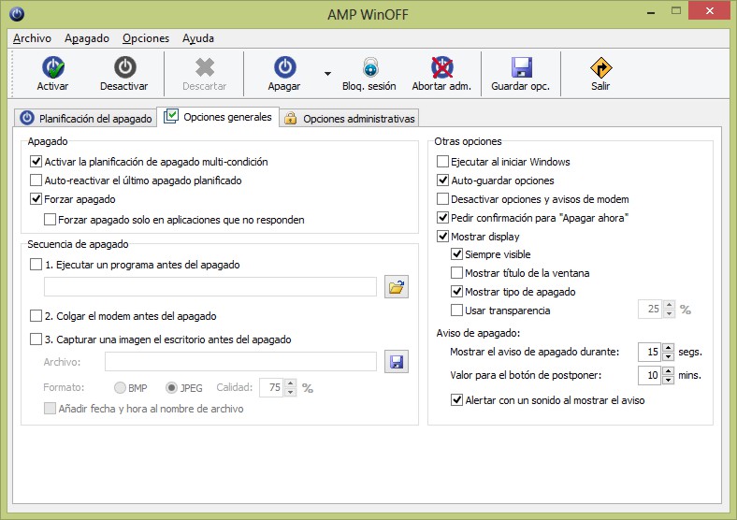Enable Mostrar título de la ventana
This screenshot has height=520, width=737.
click(456, 273)
